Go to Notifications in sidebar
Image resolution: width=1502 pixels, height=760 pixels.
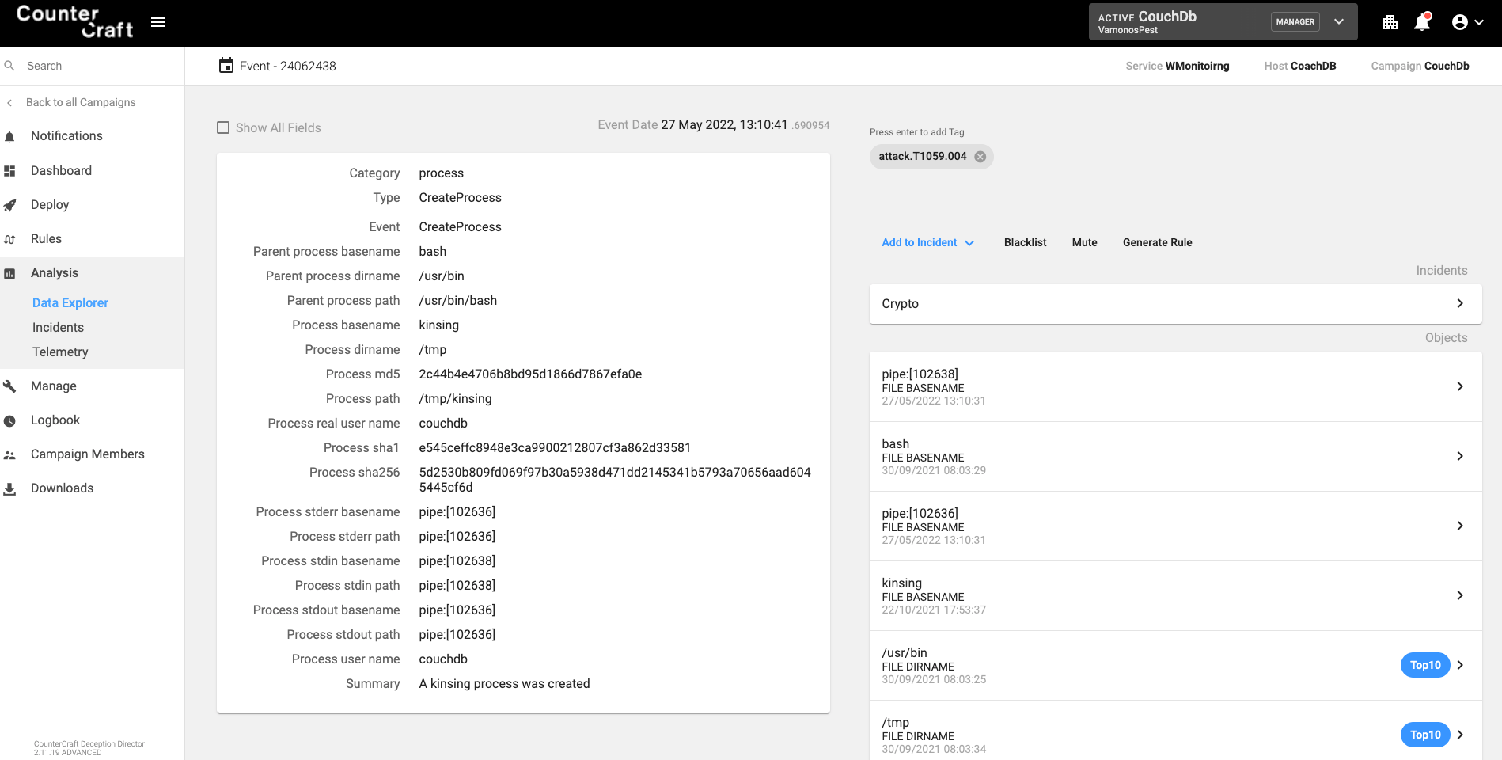(66, 136)
